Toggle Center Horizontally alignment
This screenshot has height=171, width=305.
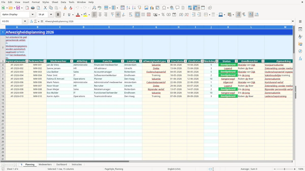point(100,15)
